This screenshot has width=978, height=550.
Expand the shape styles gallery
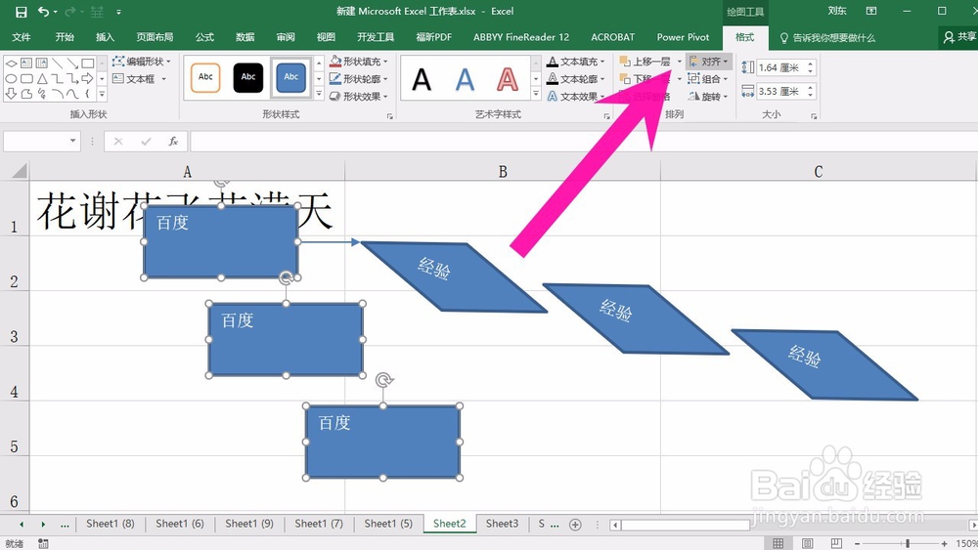319,95
